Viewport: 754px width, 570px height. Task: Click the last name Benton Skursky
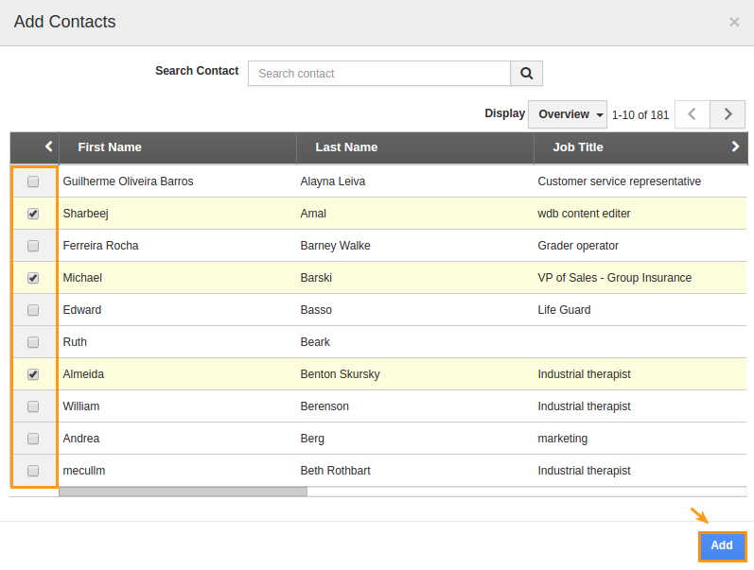tap(340, 374)
